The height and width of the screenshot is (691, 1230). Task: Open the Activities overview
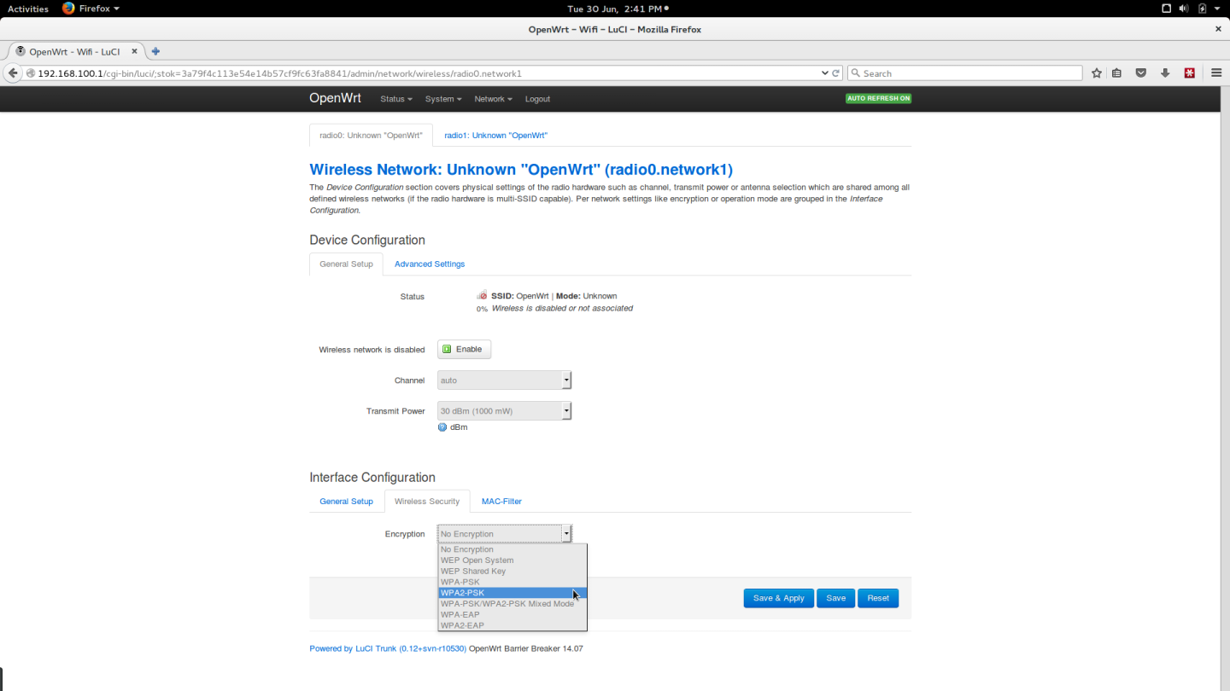[x=28, y=9]
